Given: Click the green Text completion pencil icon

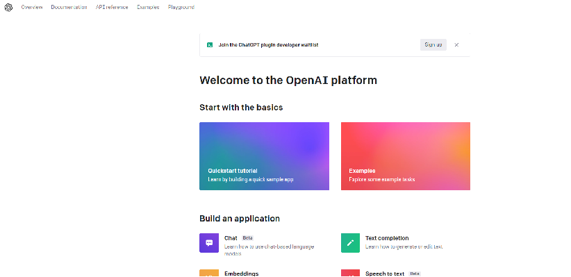Looking at the screenshot, I should [350, 243].
